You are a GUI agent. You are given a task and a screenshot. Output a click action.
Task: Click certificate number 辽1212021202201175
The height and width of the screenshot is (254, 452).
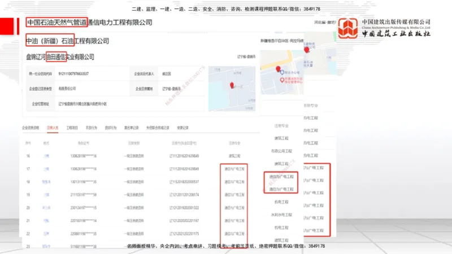click(x=184, y=234)
